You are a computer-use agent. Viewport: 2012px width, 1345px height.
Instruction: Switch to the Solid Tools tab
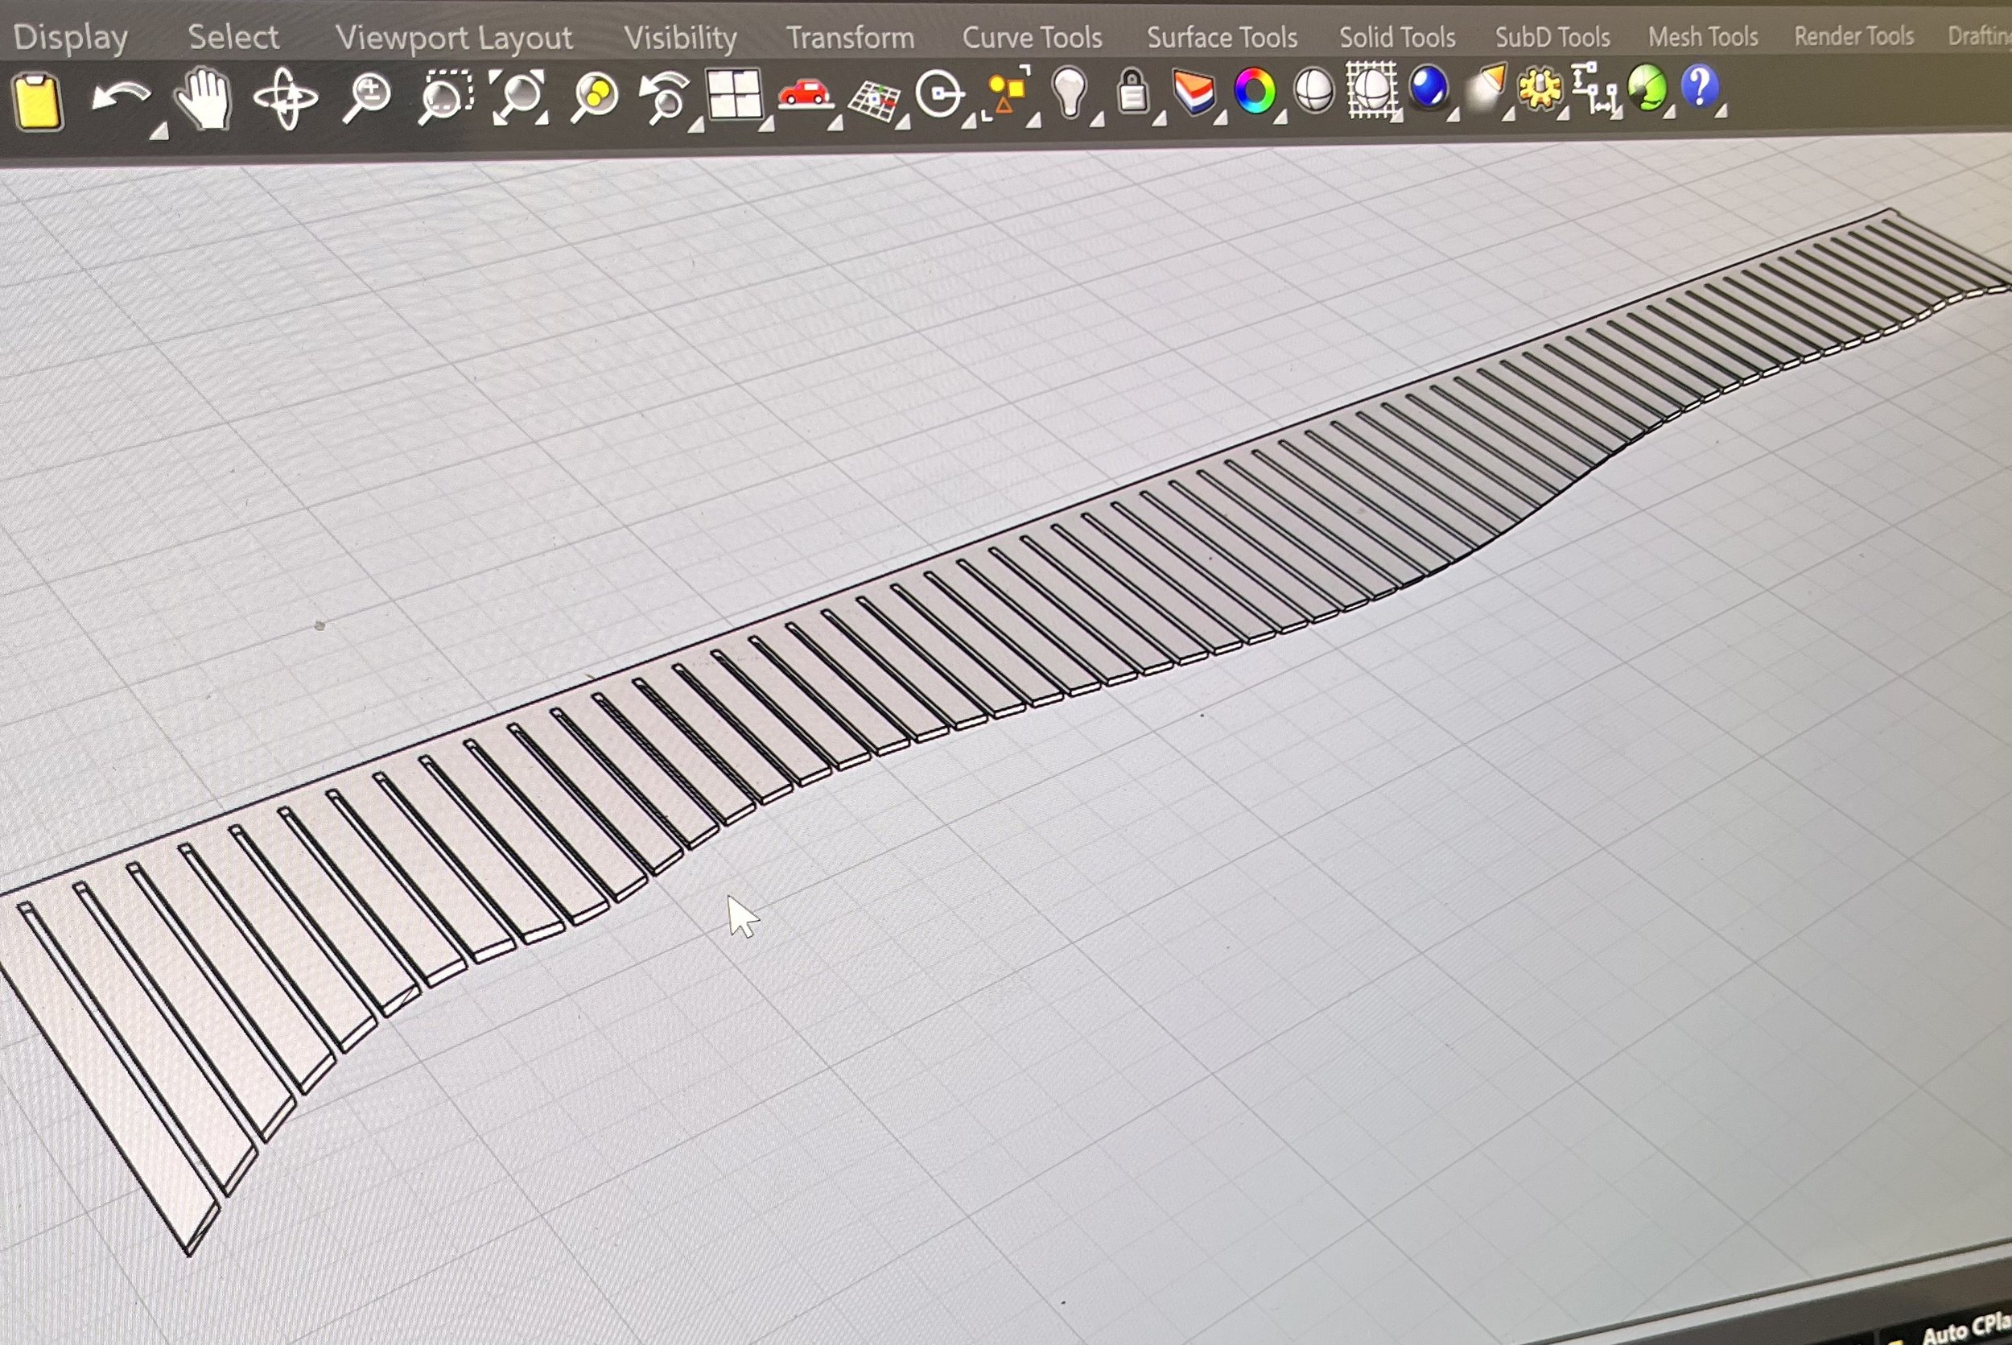coord(1397,37)
